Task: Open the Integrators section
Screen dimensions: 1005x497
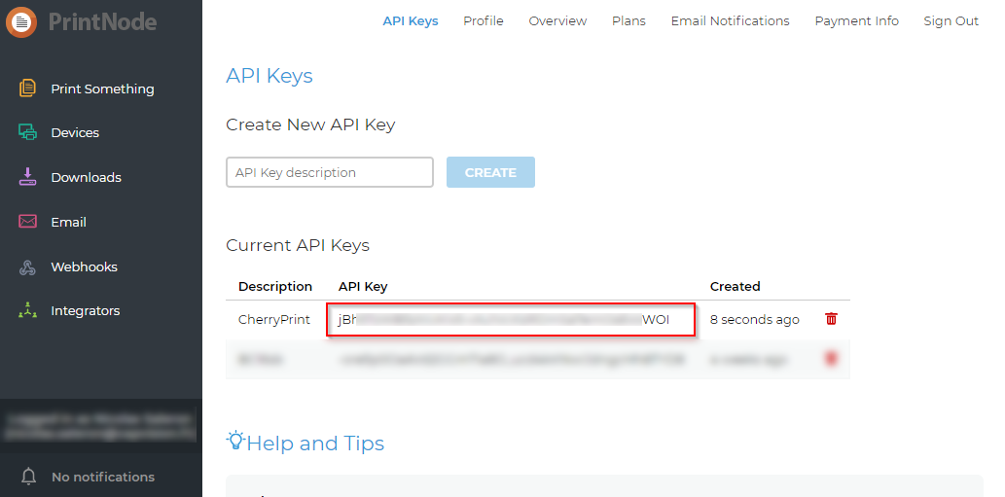Action: click(86, 311)
